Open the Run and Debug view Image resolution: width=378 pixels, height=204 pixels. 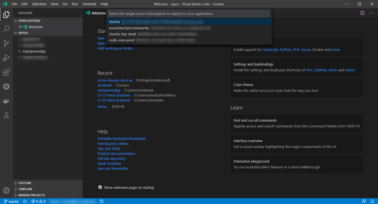coord(6,58)
